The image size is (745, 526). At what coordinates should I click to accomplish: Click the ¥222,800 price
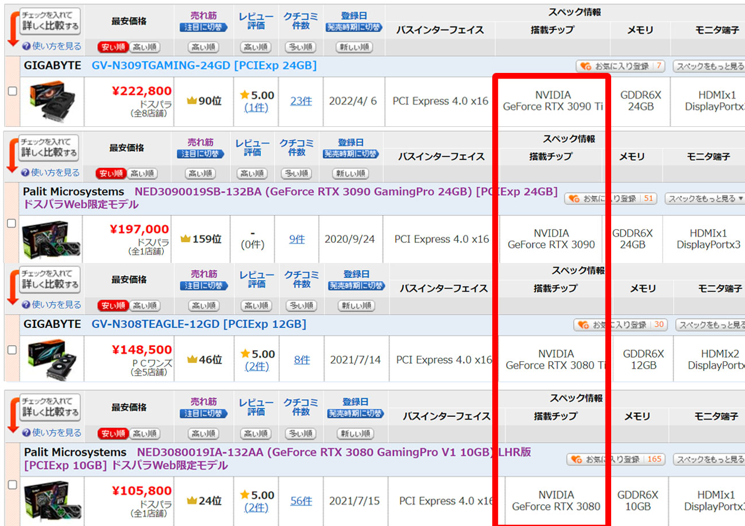[x=142, y=90]
